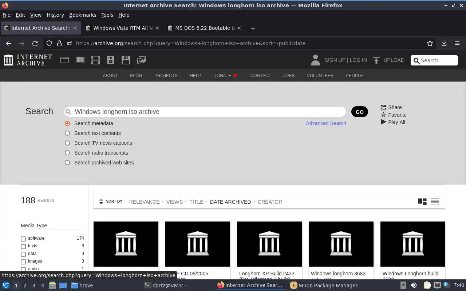
Task: Check the software media type filter
Action: click(23, 239)
